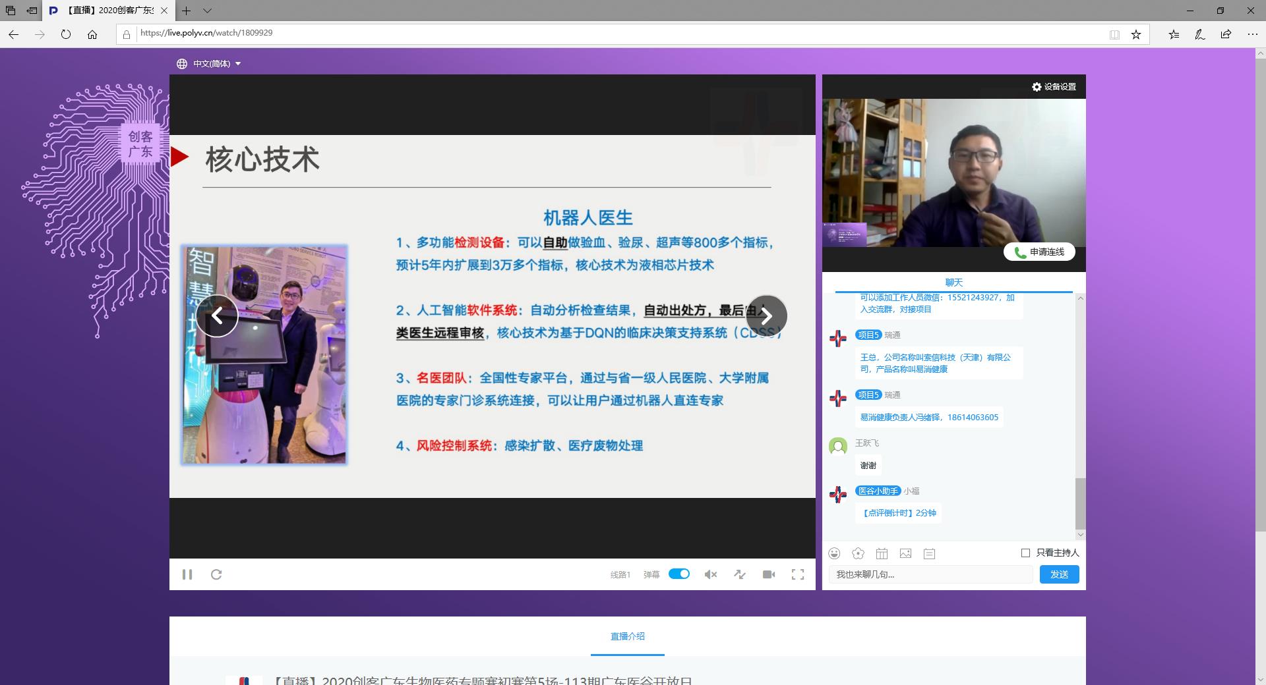
Task: Click the 申请连线 call request button
Action: click(1039, 252)
